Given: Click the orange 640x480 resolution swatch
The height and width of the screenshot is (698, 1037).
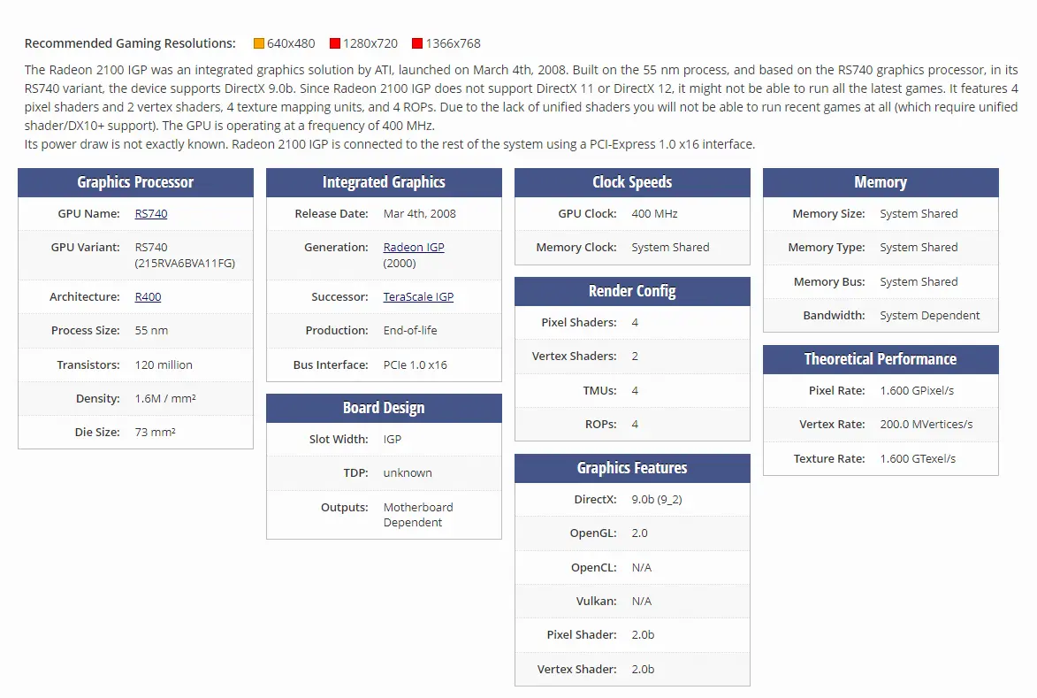Looking at the screenshot, I should [259, 43].
